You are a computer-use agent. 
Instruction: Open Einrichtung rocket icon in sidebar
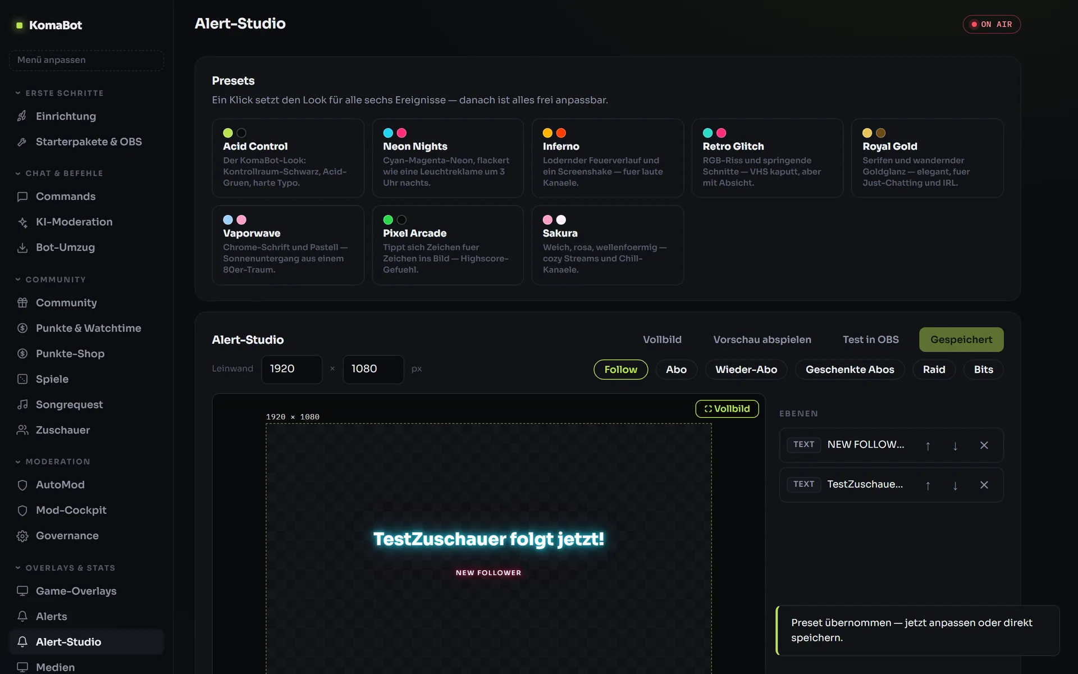point(22,116)
